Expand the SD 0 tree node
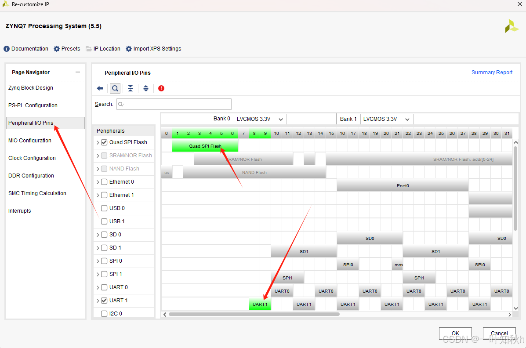Image resolution: width=526 pixels, height=348 pixels. coord(98,235)
